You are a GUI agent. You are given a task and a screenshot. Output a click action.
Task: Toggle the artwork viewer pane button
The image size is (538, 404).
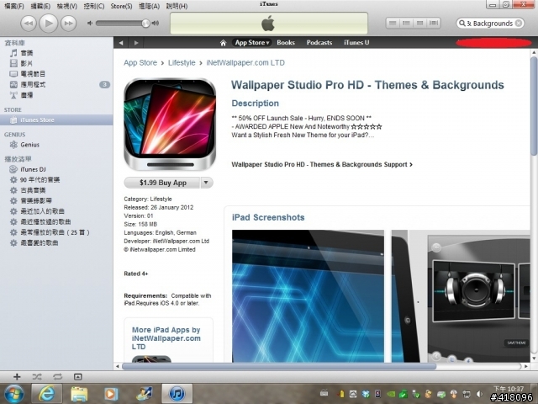coord(78,377)
